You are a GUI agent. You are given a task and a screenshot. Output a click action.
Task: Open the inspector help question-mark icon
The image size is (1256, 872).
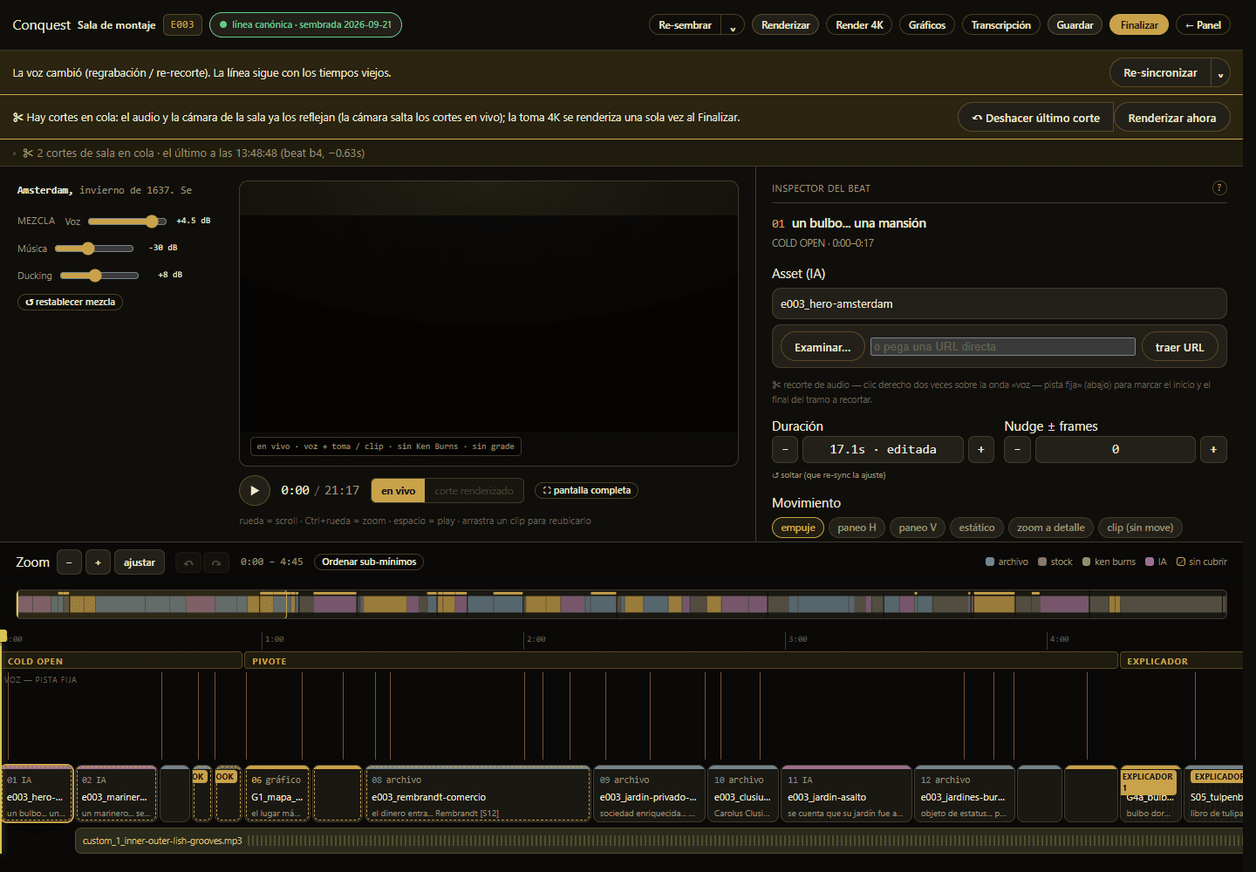pos(1219,187)
